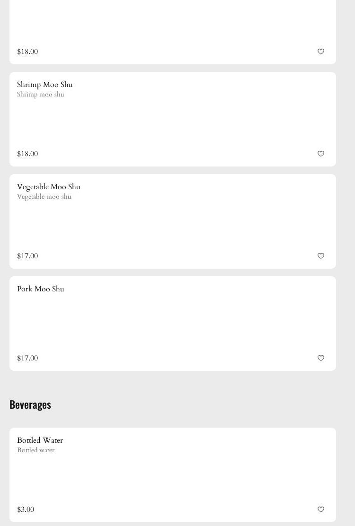
Task: Click the $17.00 price on Vegetable Moo Shu card
Action: pos(27,256)
